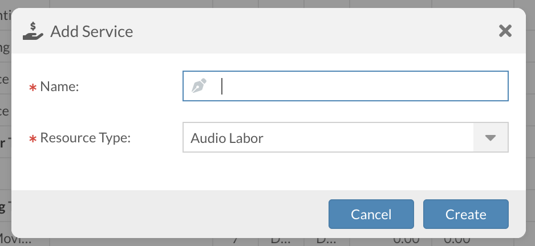The image size is (535, 246).
Task: Click the red asterisk beside Name
Action: tap(33, 87)
